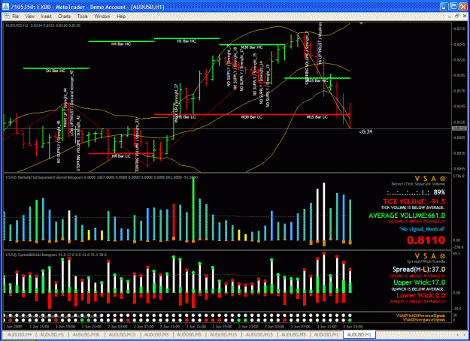Open the View menu

[29, 17]
